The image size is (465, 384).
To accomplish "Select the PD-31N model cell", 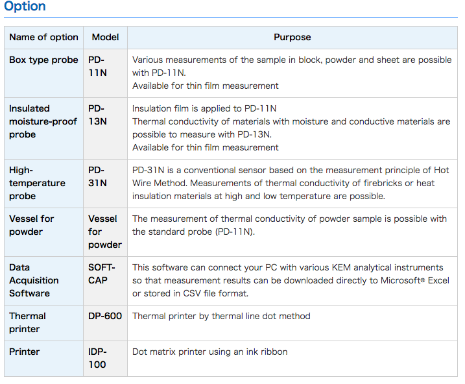I will pyautogui.click(x=97, y=176).
